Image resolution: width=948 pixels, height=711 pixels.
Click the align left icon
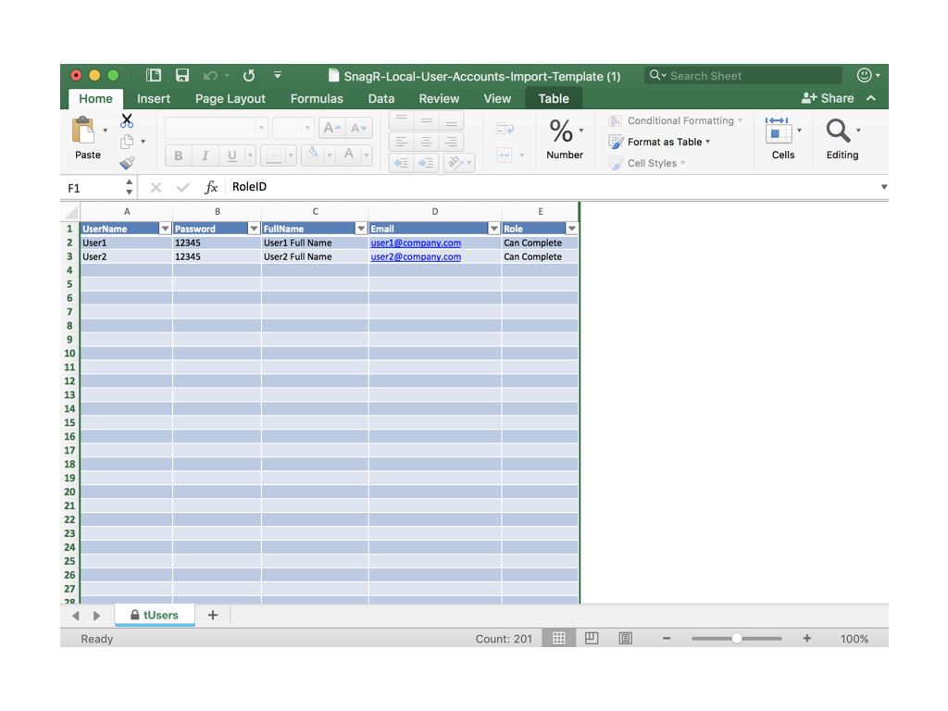(401, 142)
